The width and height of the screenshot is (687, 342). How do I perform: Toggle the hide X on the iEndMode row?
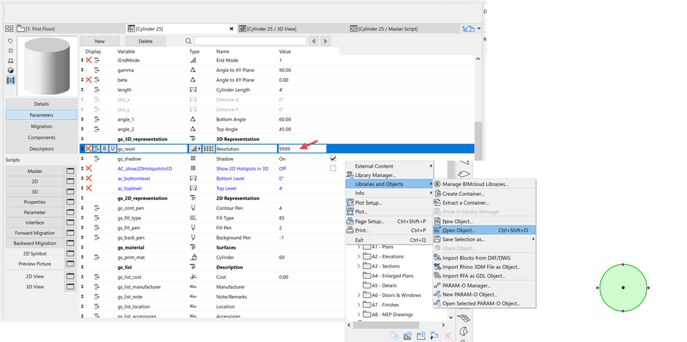click(89, 60)
